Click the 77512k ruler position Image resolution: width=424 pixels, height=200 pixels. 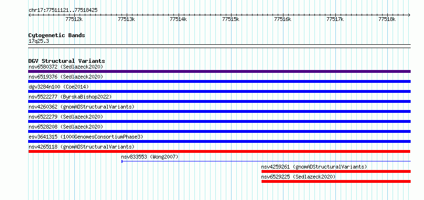74,19
